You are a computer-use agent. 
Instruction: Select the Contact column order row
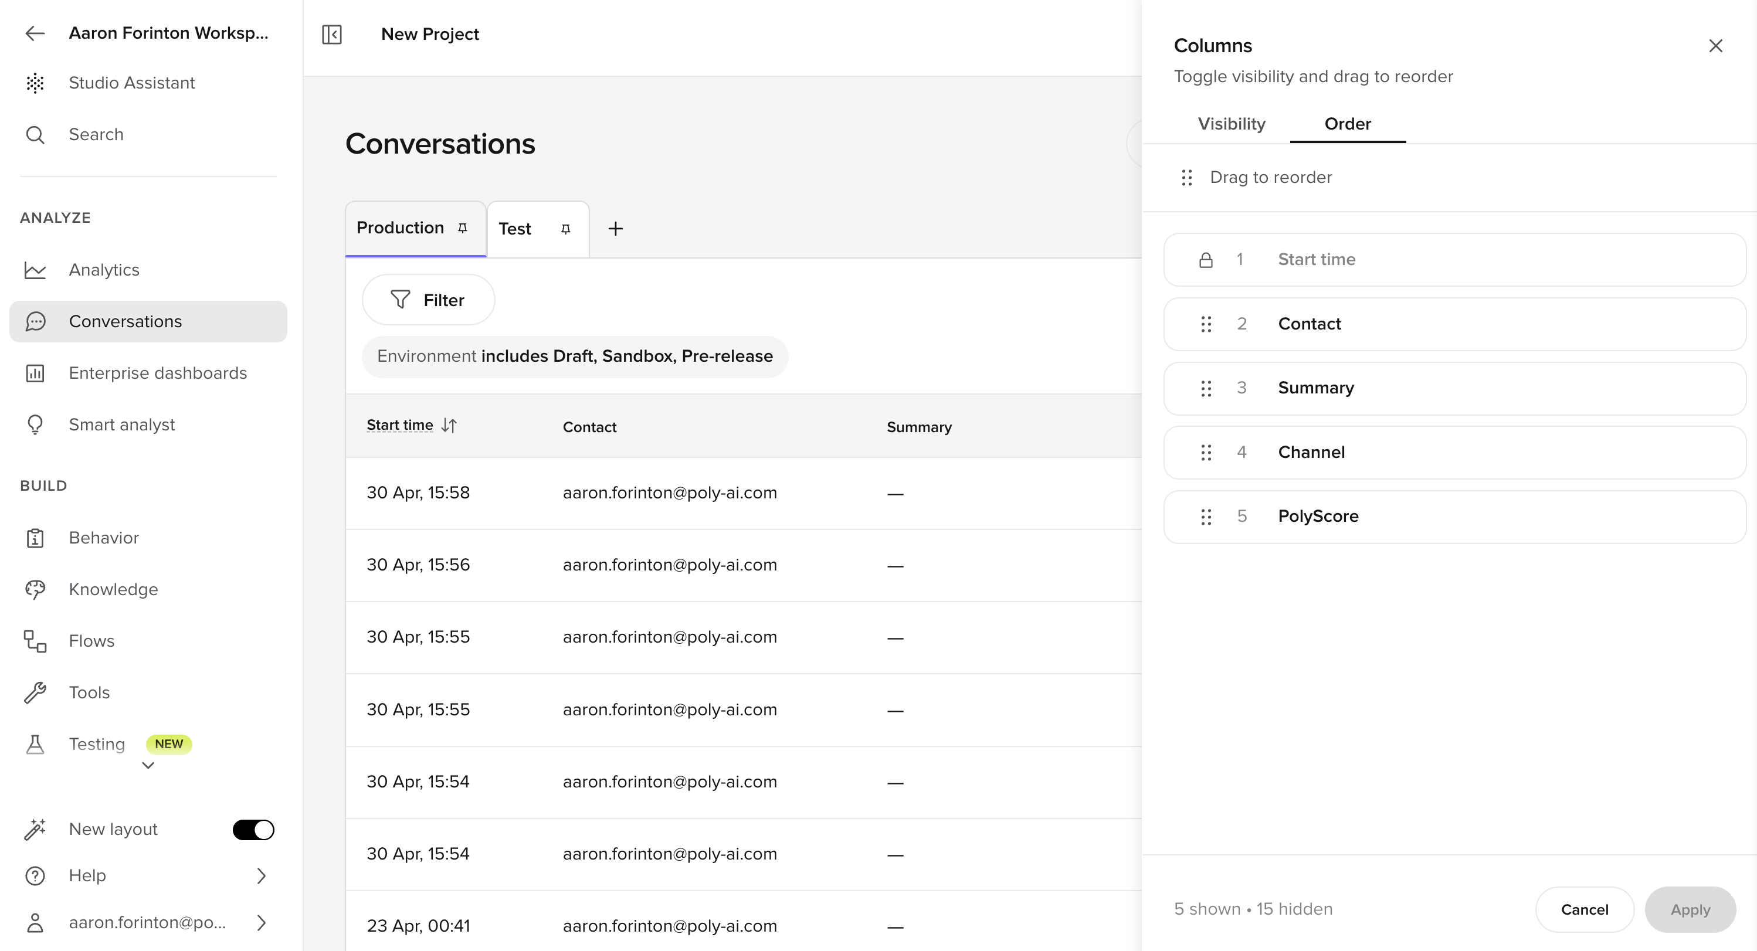[1454, 324]
